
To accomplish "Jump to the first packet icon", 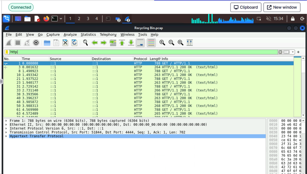I will pos(122,43).
